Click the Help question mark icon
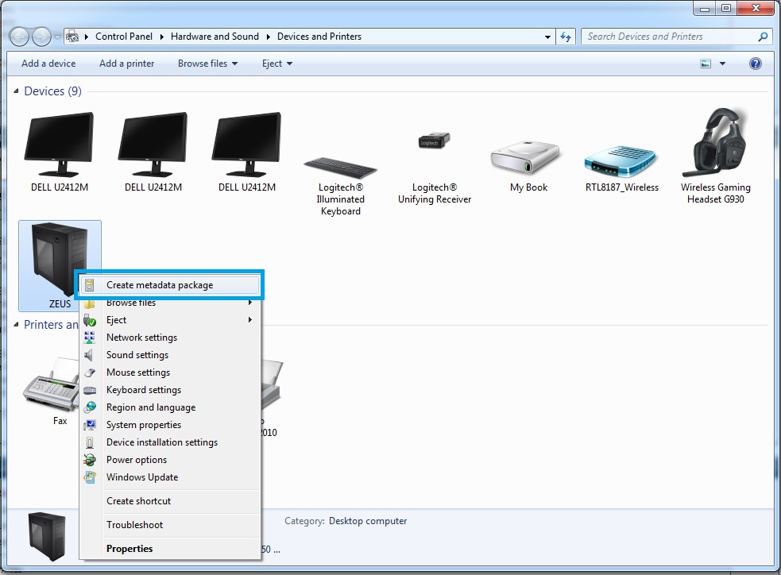The image size is (781, 575). point(755,64)
